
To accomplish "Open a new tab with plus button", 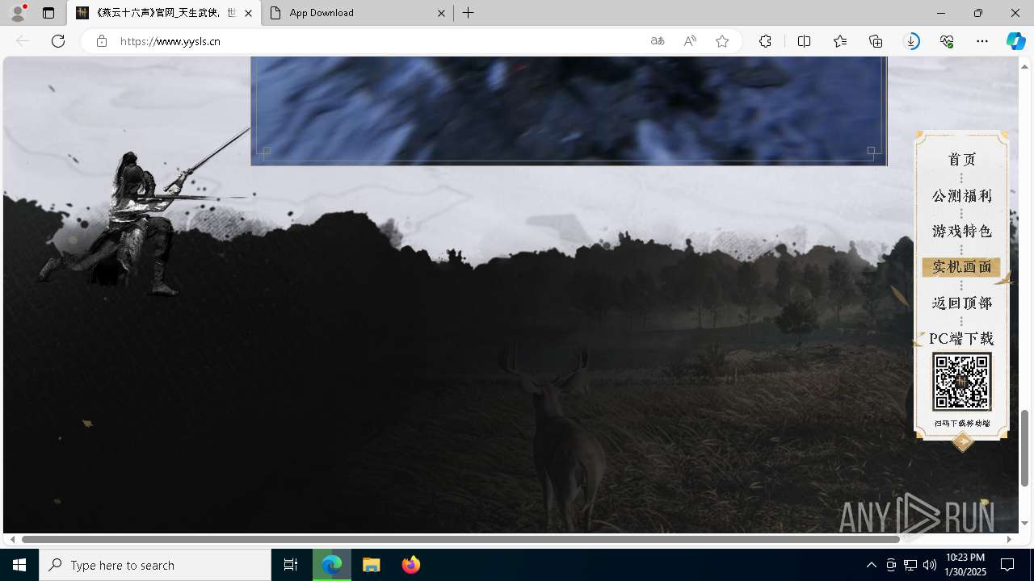I will tap(469, 13).
